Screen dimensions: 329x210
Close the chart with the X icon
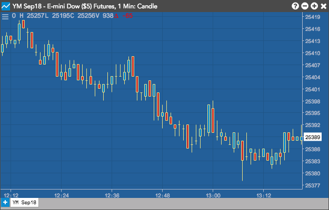pos(324,6)
